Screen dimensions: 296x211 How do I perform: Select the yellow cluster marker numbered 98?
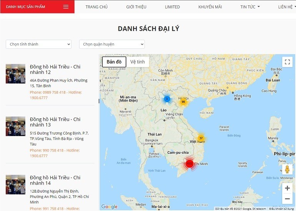tap(183, 101)
